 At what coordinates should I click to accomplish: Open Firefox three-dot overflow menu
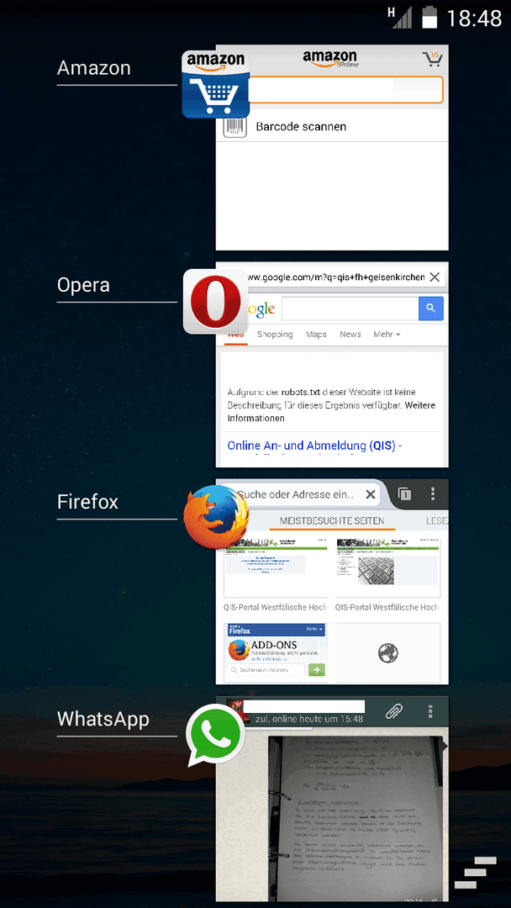point(433,494)
